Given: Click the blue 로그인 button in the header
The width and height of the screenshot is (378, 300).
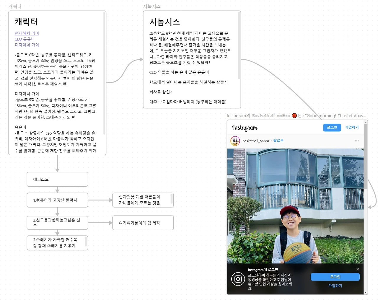Looking at the screenshot, I should point(332,127).
